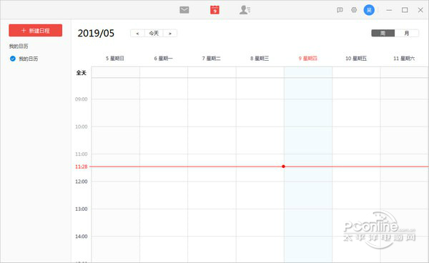Image resolution: width=429 pixels, height=263 pixels.
Task: Open the contacts person icon
Action: pyautogui.click(x=245, y=10)
